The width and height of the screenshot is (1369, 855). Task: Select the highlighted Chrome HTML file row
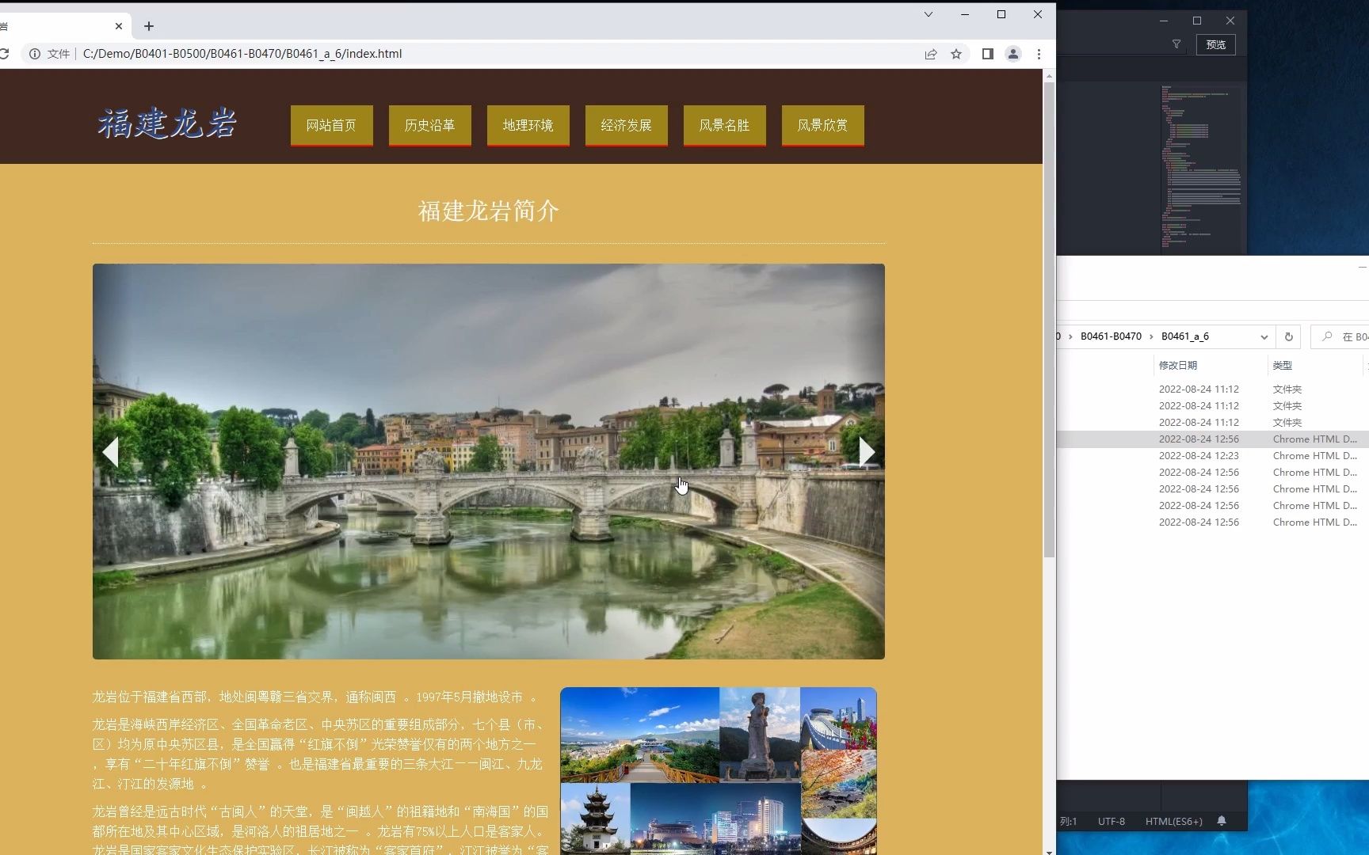(1213, 439)
